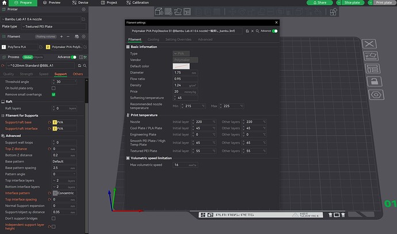
Task: Open filament 2 Polymaker PVA dropdown
Action: click(67, 47)
